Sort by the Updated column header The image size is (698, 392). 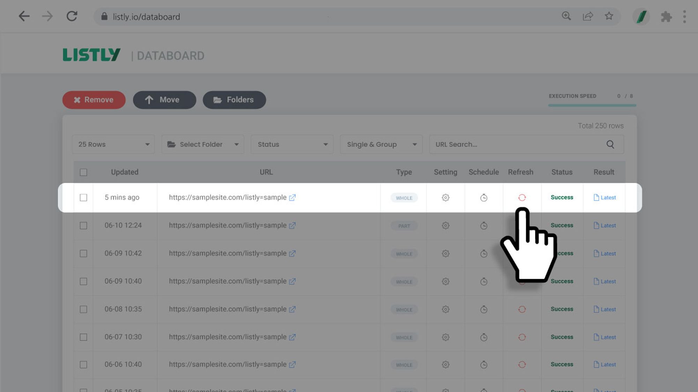click(x=125, y=172)
